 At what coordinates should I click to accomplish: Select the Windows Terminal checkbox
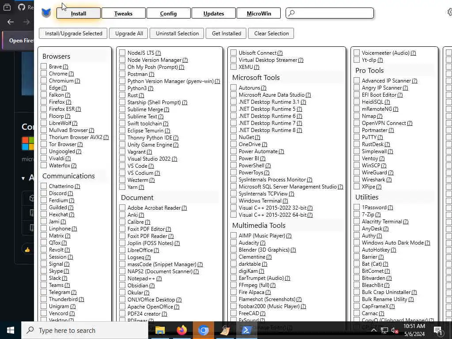(234, 201)
